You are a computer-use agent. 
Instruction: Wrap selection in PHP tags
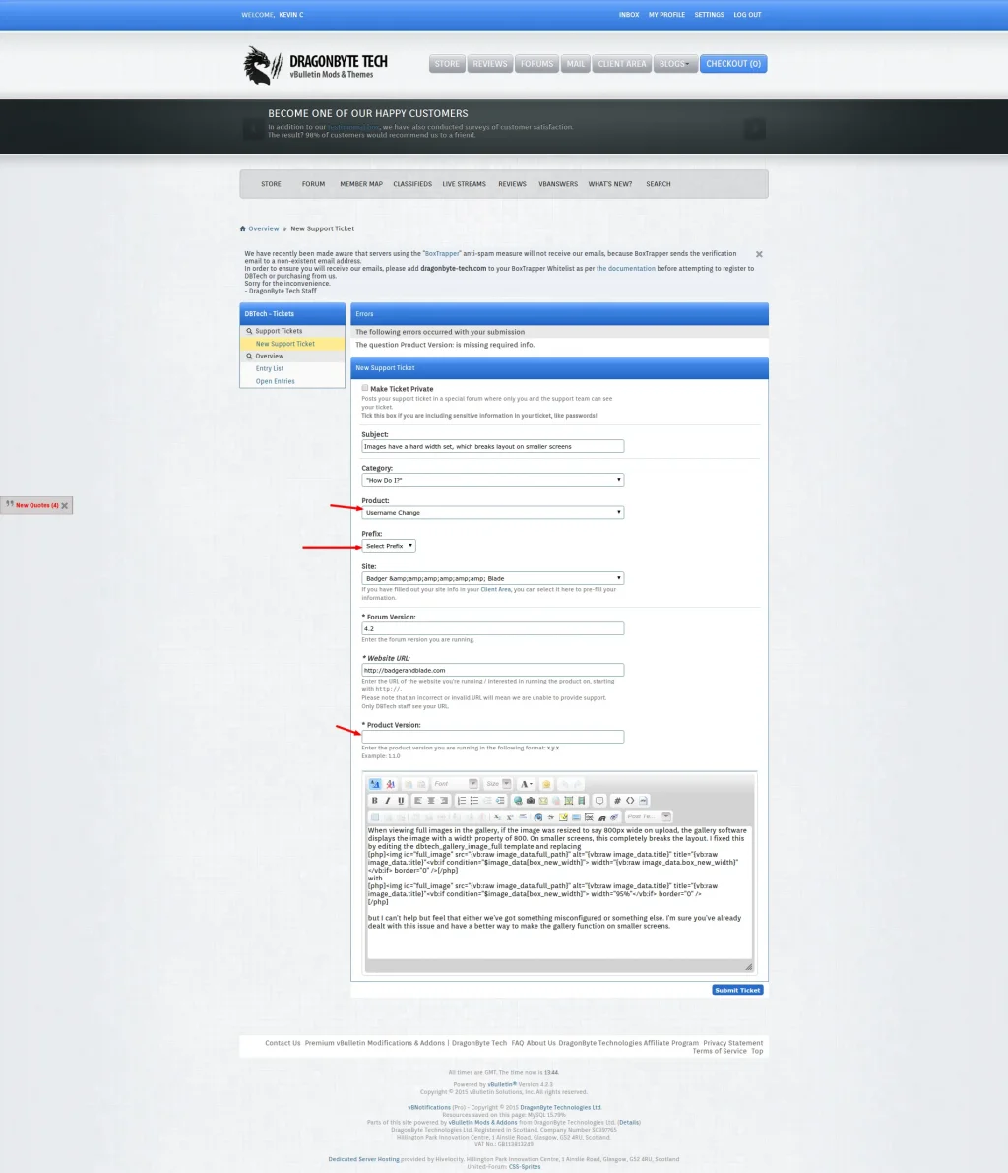(x=643, y=801)
